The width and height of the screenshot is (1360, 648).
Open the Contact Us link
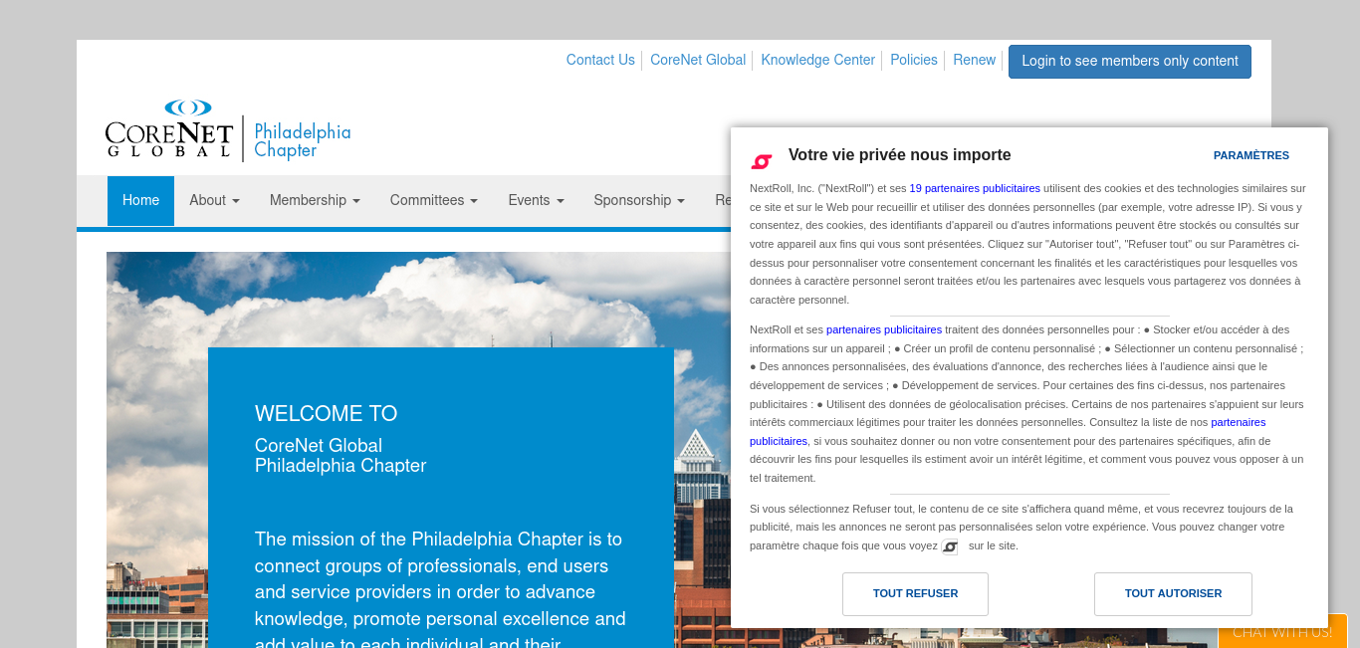point(600,60)
